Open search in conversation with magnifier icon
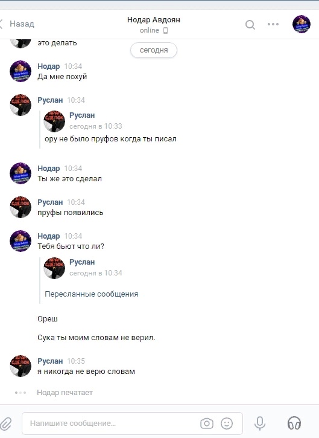 point(250,25)
